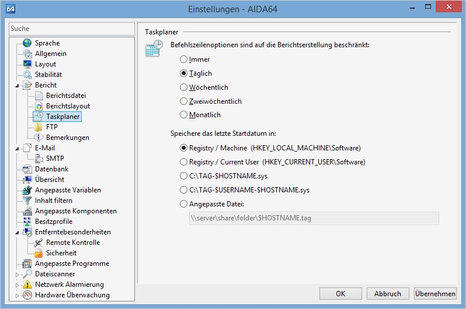Click the Remote Kontrolle satellite icon
The width and height of the screenshot is (466, 309).
click(39, 243)
